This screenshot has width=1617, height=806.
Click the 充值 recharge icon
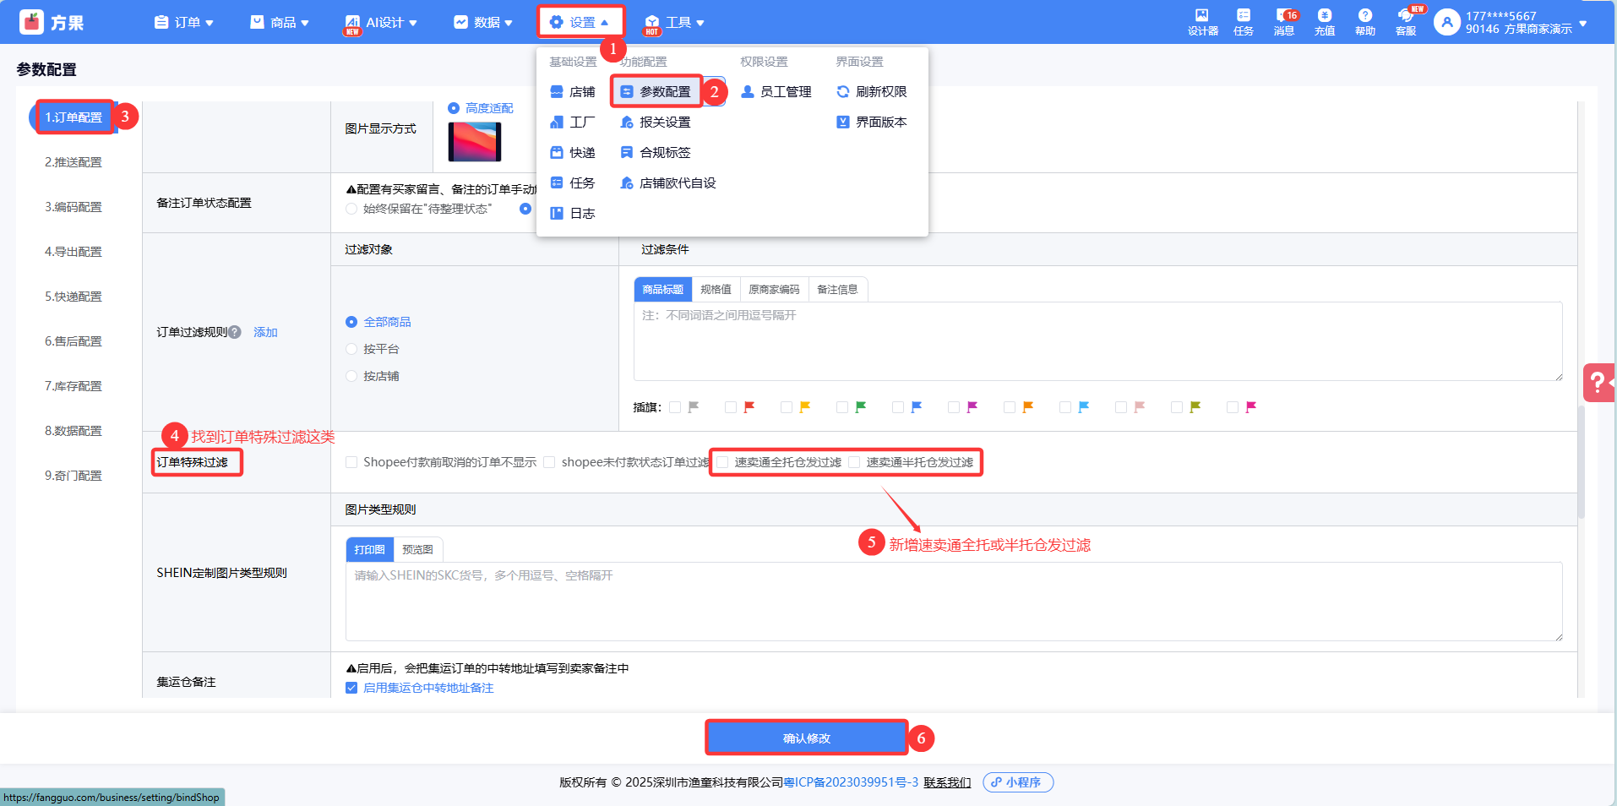point(1325,22)
